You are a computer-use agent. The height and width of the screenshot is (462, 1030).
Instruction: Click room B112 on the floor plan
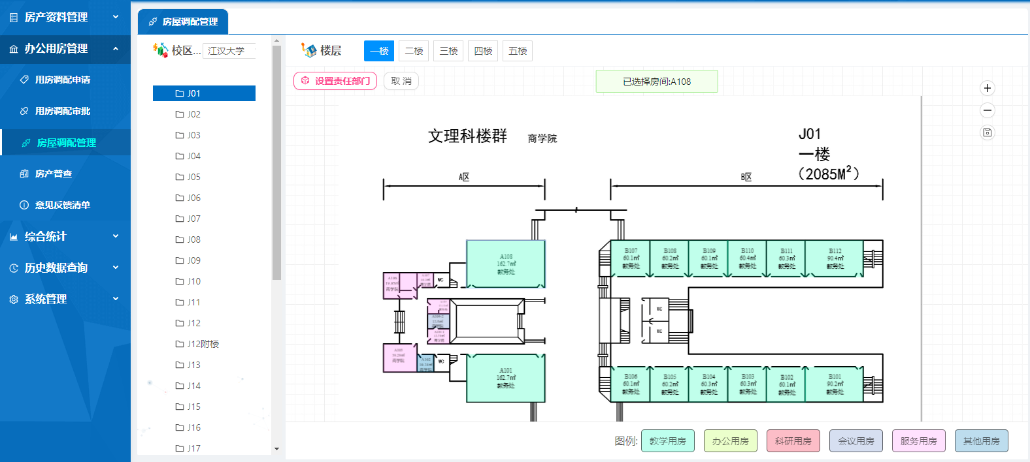click(x=835, y=258)
